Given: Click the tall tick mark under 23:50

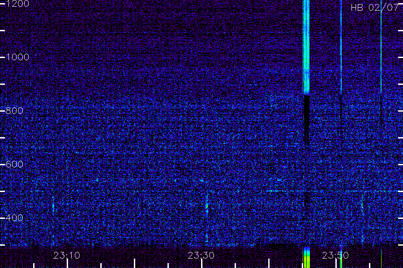Looking at the screenshot, I should pyautogui.click(x=336, y=264).
